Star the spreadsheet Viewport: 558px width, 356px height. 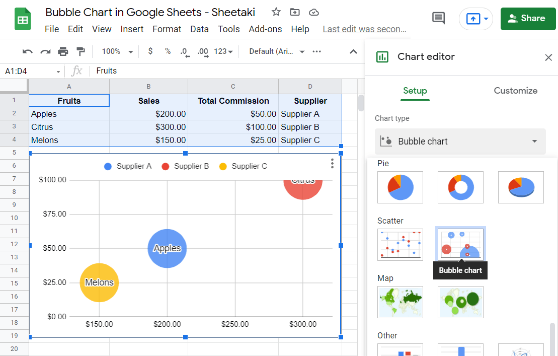coord(276,12)
